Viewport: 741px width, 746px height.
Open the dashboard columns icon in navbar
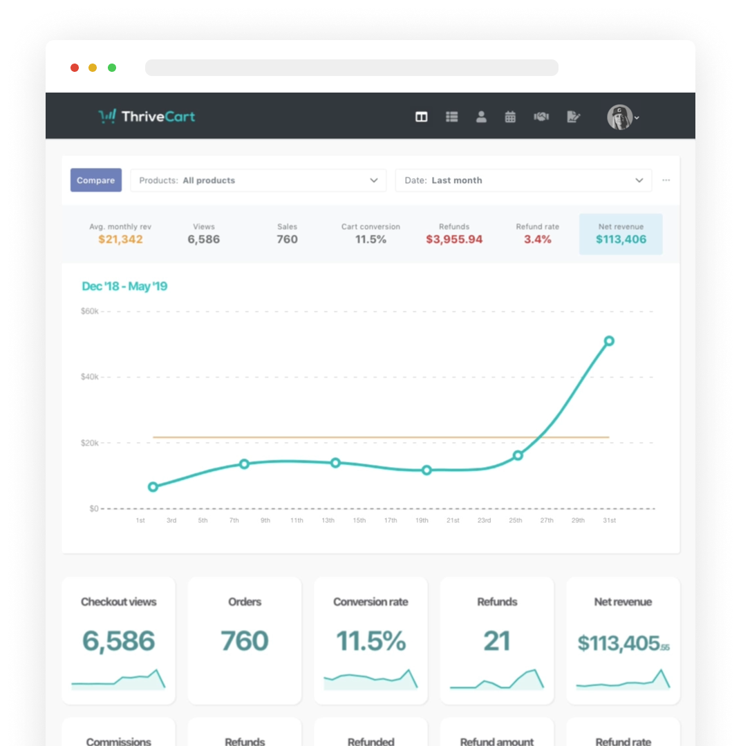[421, 117]
